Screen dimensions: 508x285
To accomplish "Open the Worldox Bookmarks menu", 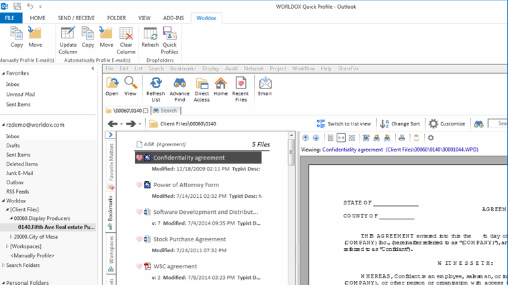I will [x=183, y=68].
